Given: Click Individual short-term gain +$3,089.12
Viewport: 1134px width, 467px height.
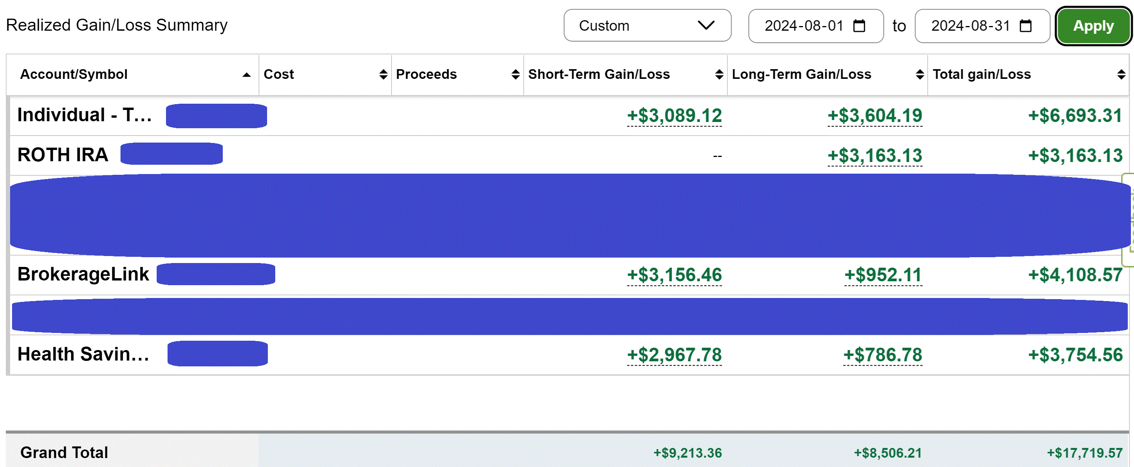Looking at the screenshot, I should [x=674, y=116].
